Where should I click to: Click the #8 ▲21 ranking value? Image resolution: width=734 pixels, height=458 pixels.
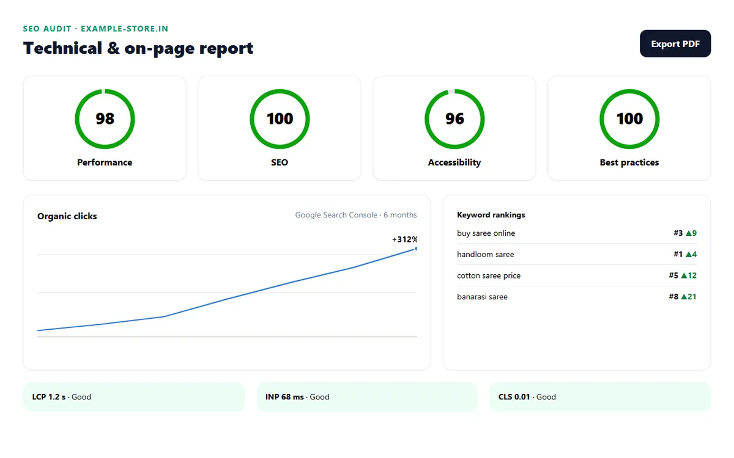tap(683, 297)
